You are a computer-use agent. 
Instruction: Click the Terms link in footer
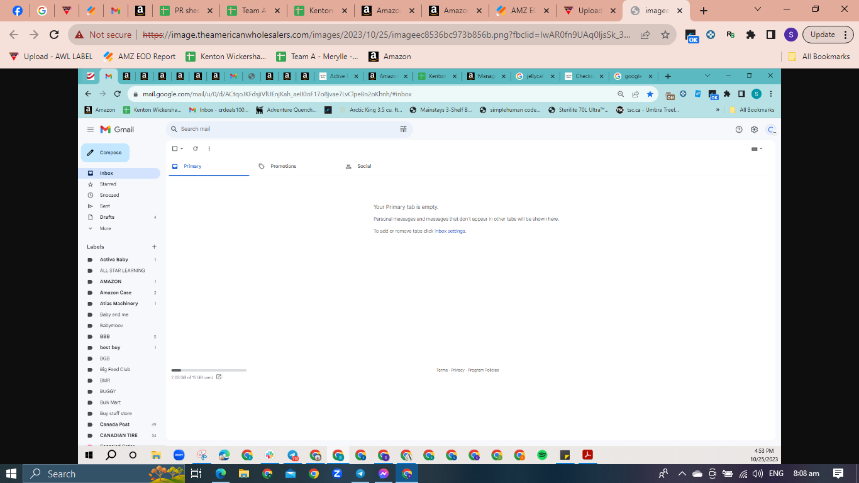[442, 370]
